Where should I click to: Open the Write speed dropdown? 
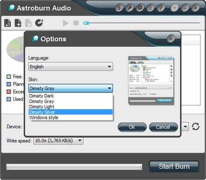click(x=58, y=140)
